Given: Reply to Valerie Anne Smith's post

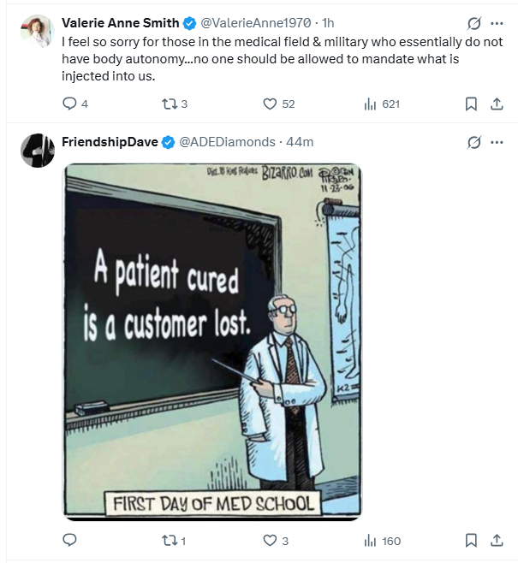Looking at the screenshot, I should point(70,104).
